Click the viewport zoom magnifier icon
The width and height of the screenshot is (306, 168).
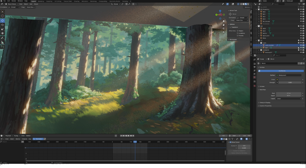point(223,21)
